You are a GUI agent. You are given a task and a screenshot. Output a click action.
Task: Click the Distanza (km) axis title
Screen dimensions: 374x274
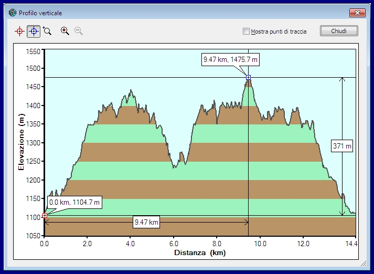tap(200, 253)
